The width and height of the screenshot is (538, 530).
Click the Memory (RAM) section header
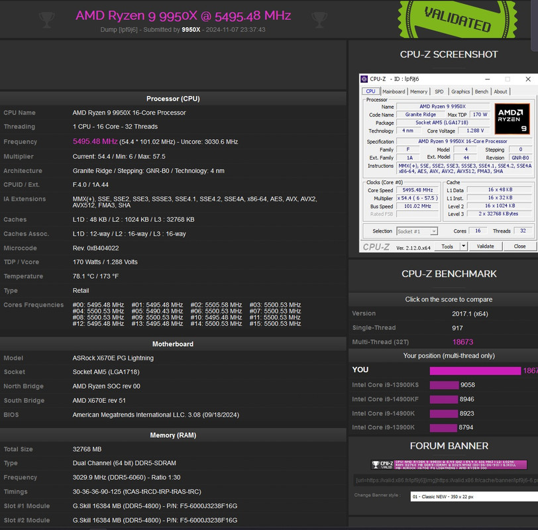pos(173,435)
